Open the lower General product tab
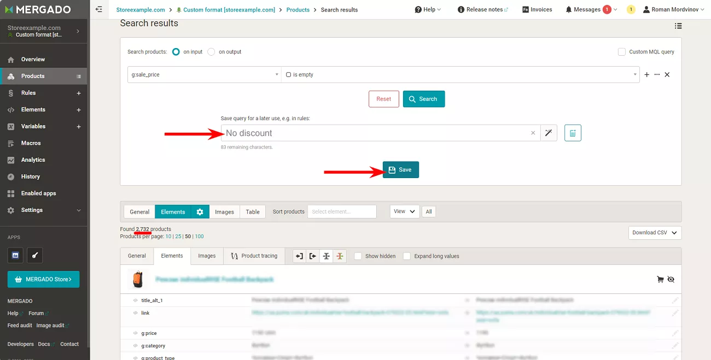 pos(137,256)
